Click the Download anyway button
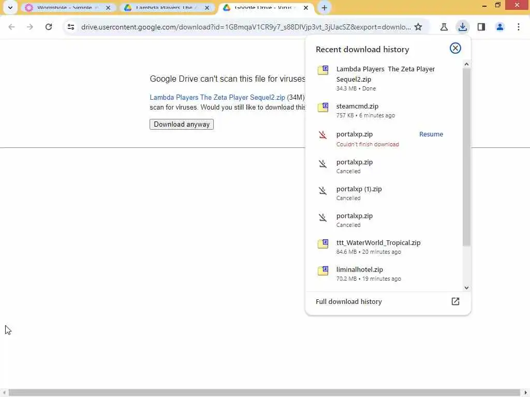 pyautogui.click(x=182, y=124)
